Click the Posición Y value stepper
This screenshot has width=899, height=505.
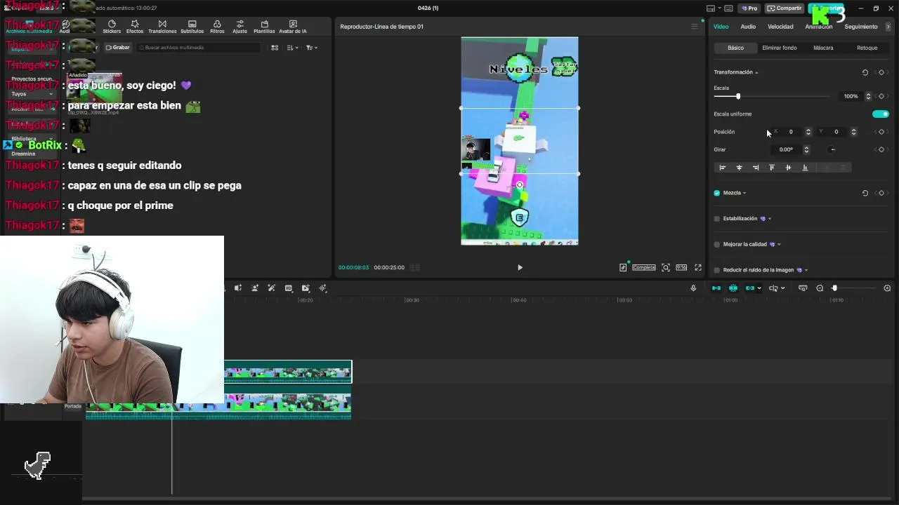[853, 132]
